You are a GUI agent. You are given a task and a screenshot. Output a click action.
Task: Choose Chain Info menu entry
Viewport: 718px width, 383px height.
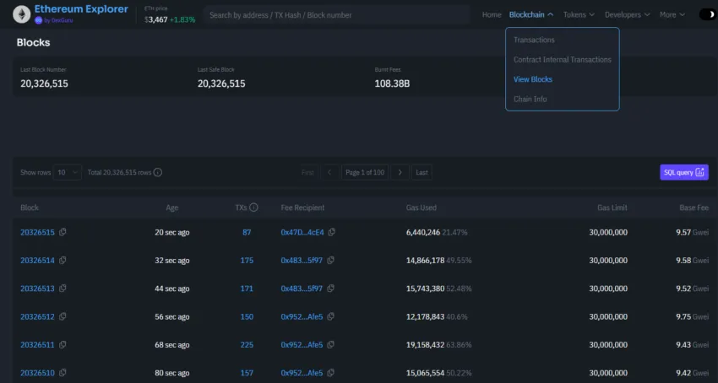point(530,100)
